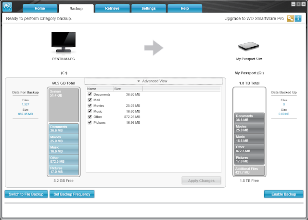The width and height of the screenshot is (308, 220).
Task: Select the Backup tab
Action: click(x=76, y=9)
